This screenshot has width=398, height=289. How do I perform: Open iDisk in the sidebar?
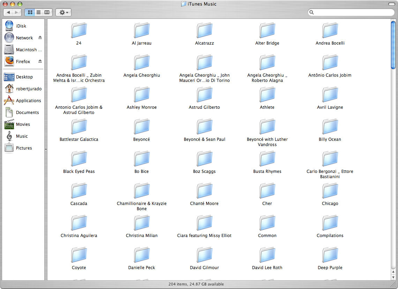[x=15, y=26]
